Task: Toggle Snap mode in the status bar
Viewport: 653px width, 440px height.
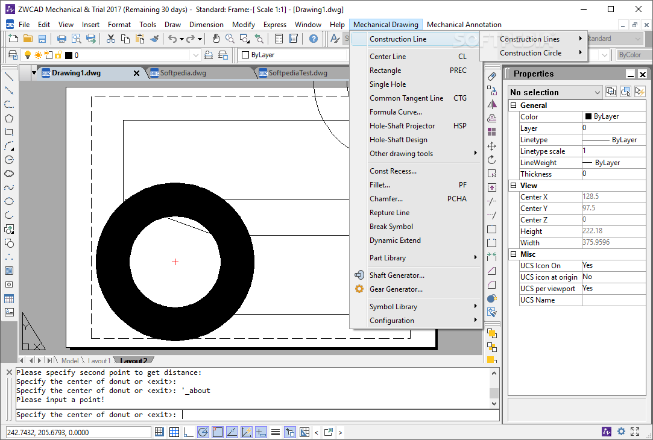Action: click(x=159, y=432)
